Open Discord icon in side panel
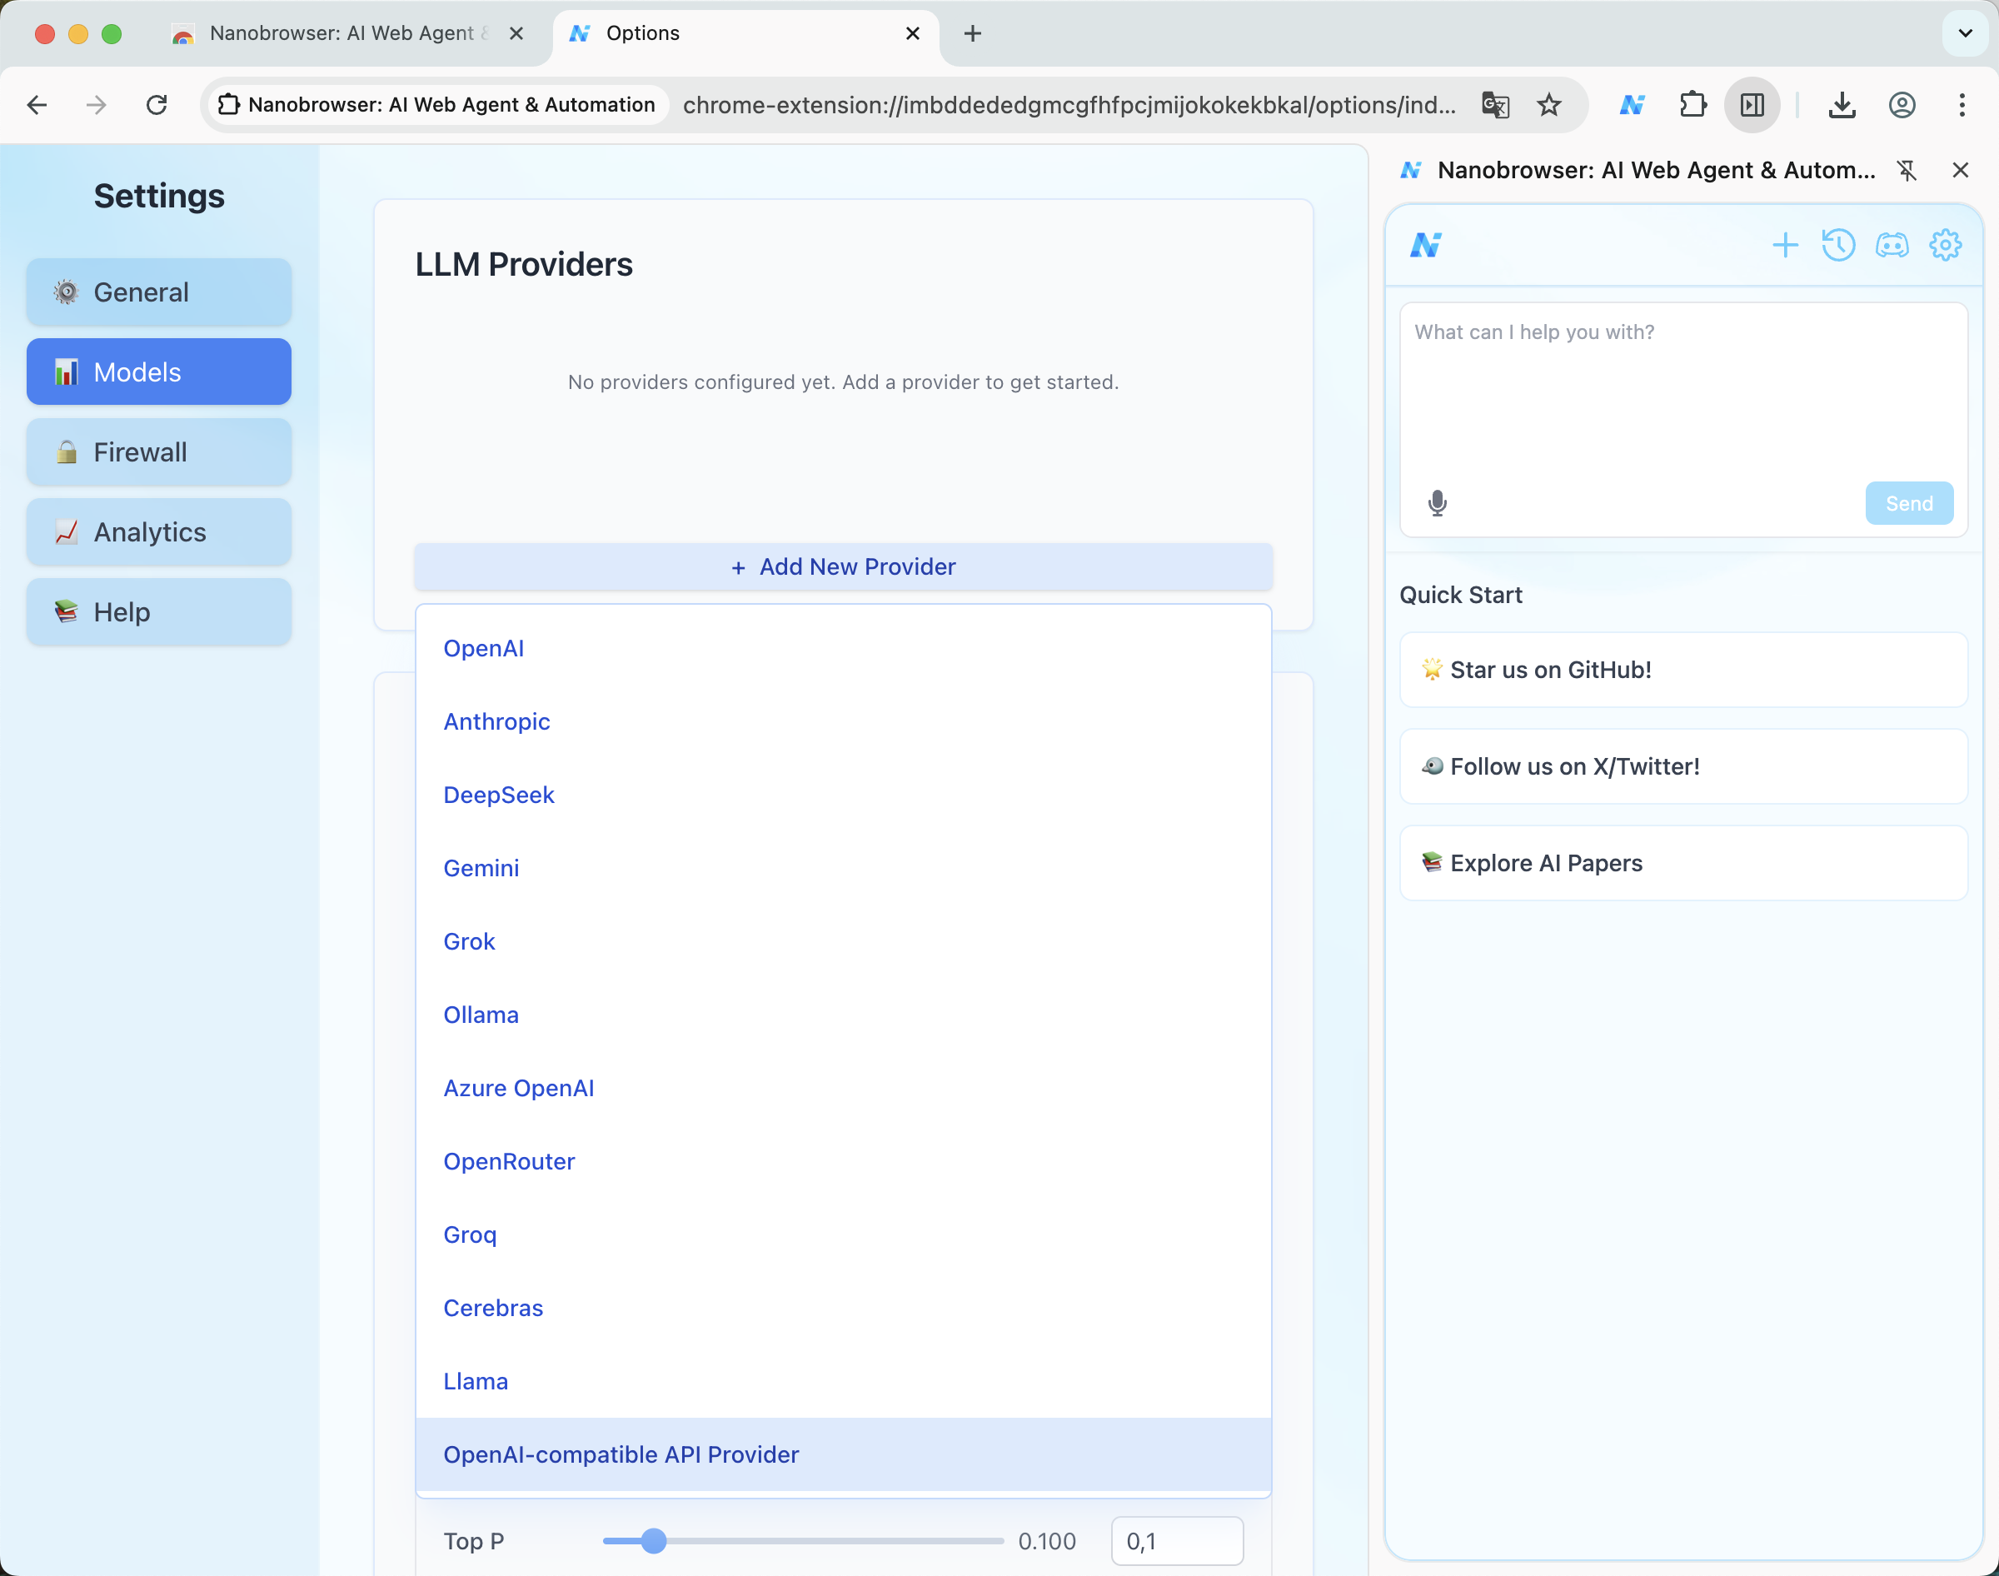The height and width of the screenshot is (1576, 1999). (x=1891, y=246)
